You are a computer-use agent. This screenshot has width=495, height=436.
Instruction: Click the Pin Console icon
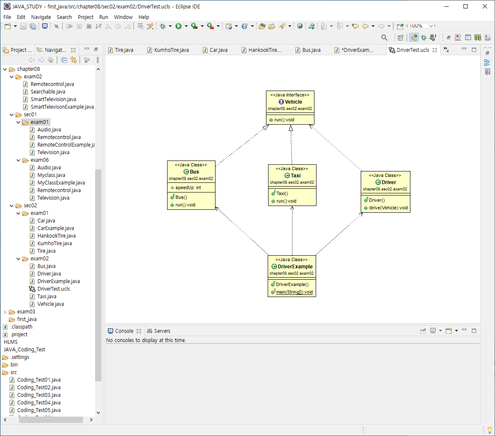tap(423, 331)
